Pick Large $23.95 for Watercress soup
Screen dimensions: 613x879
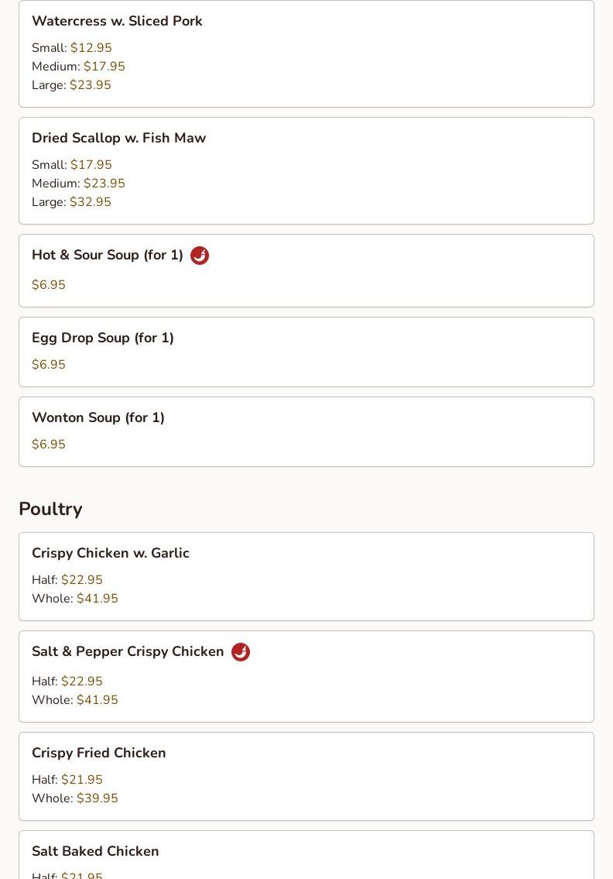tap(72, 85)
